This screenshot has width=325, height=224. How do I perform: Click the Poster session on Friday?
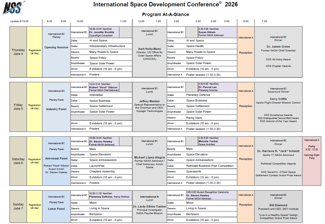pyautogui.click(x=203, y=129)
